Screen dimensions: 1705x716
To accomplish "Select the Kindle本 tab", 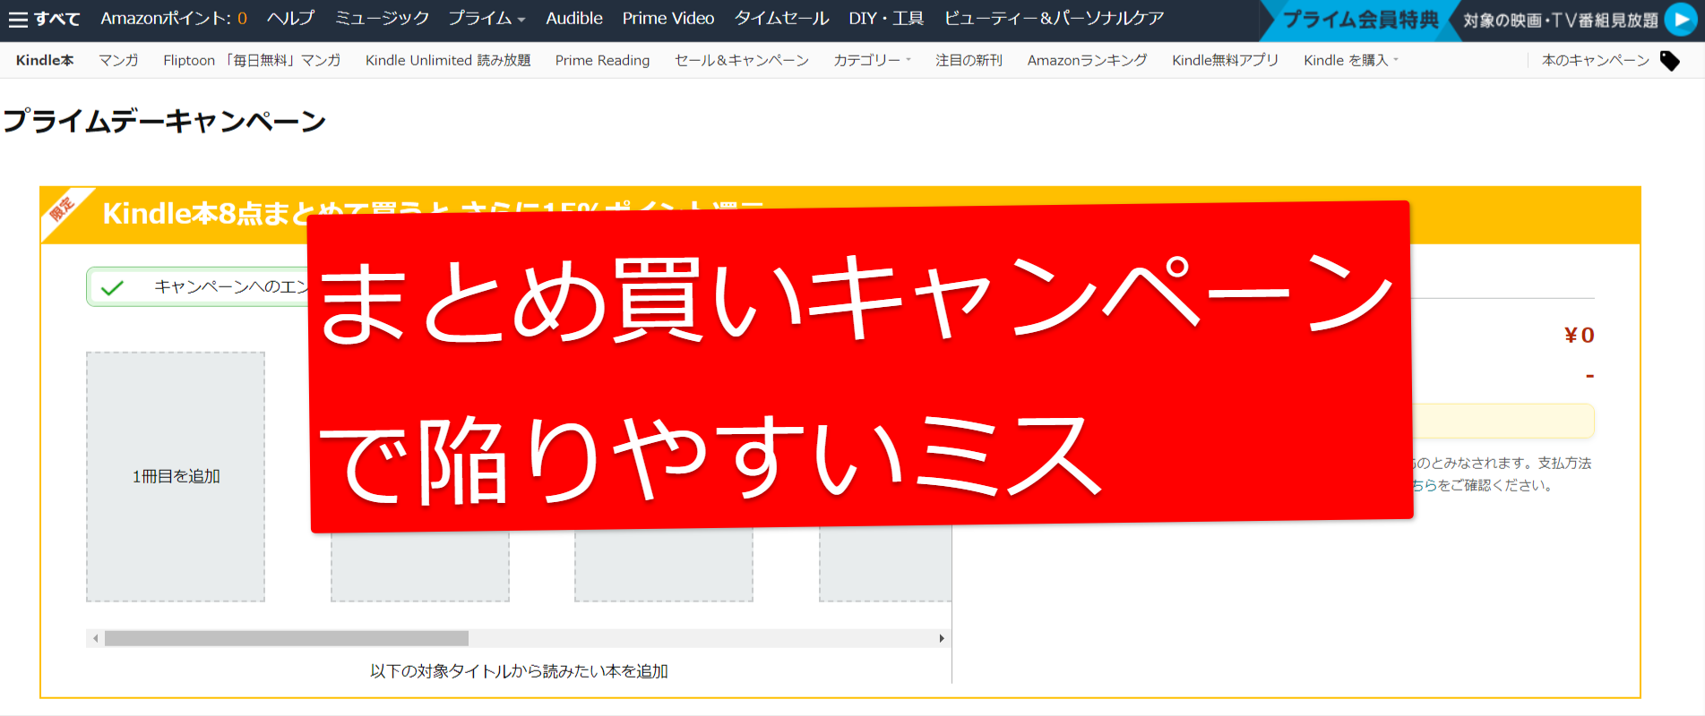I will 45,60.
